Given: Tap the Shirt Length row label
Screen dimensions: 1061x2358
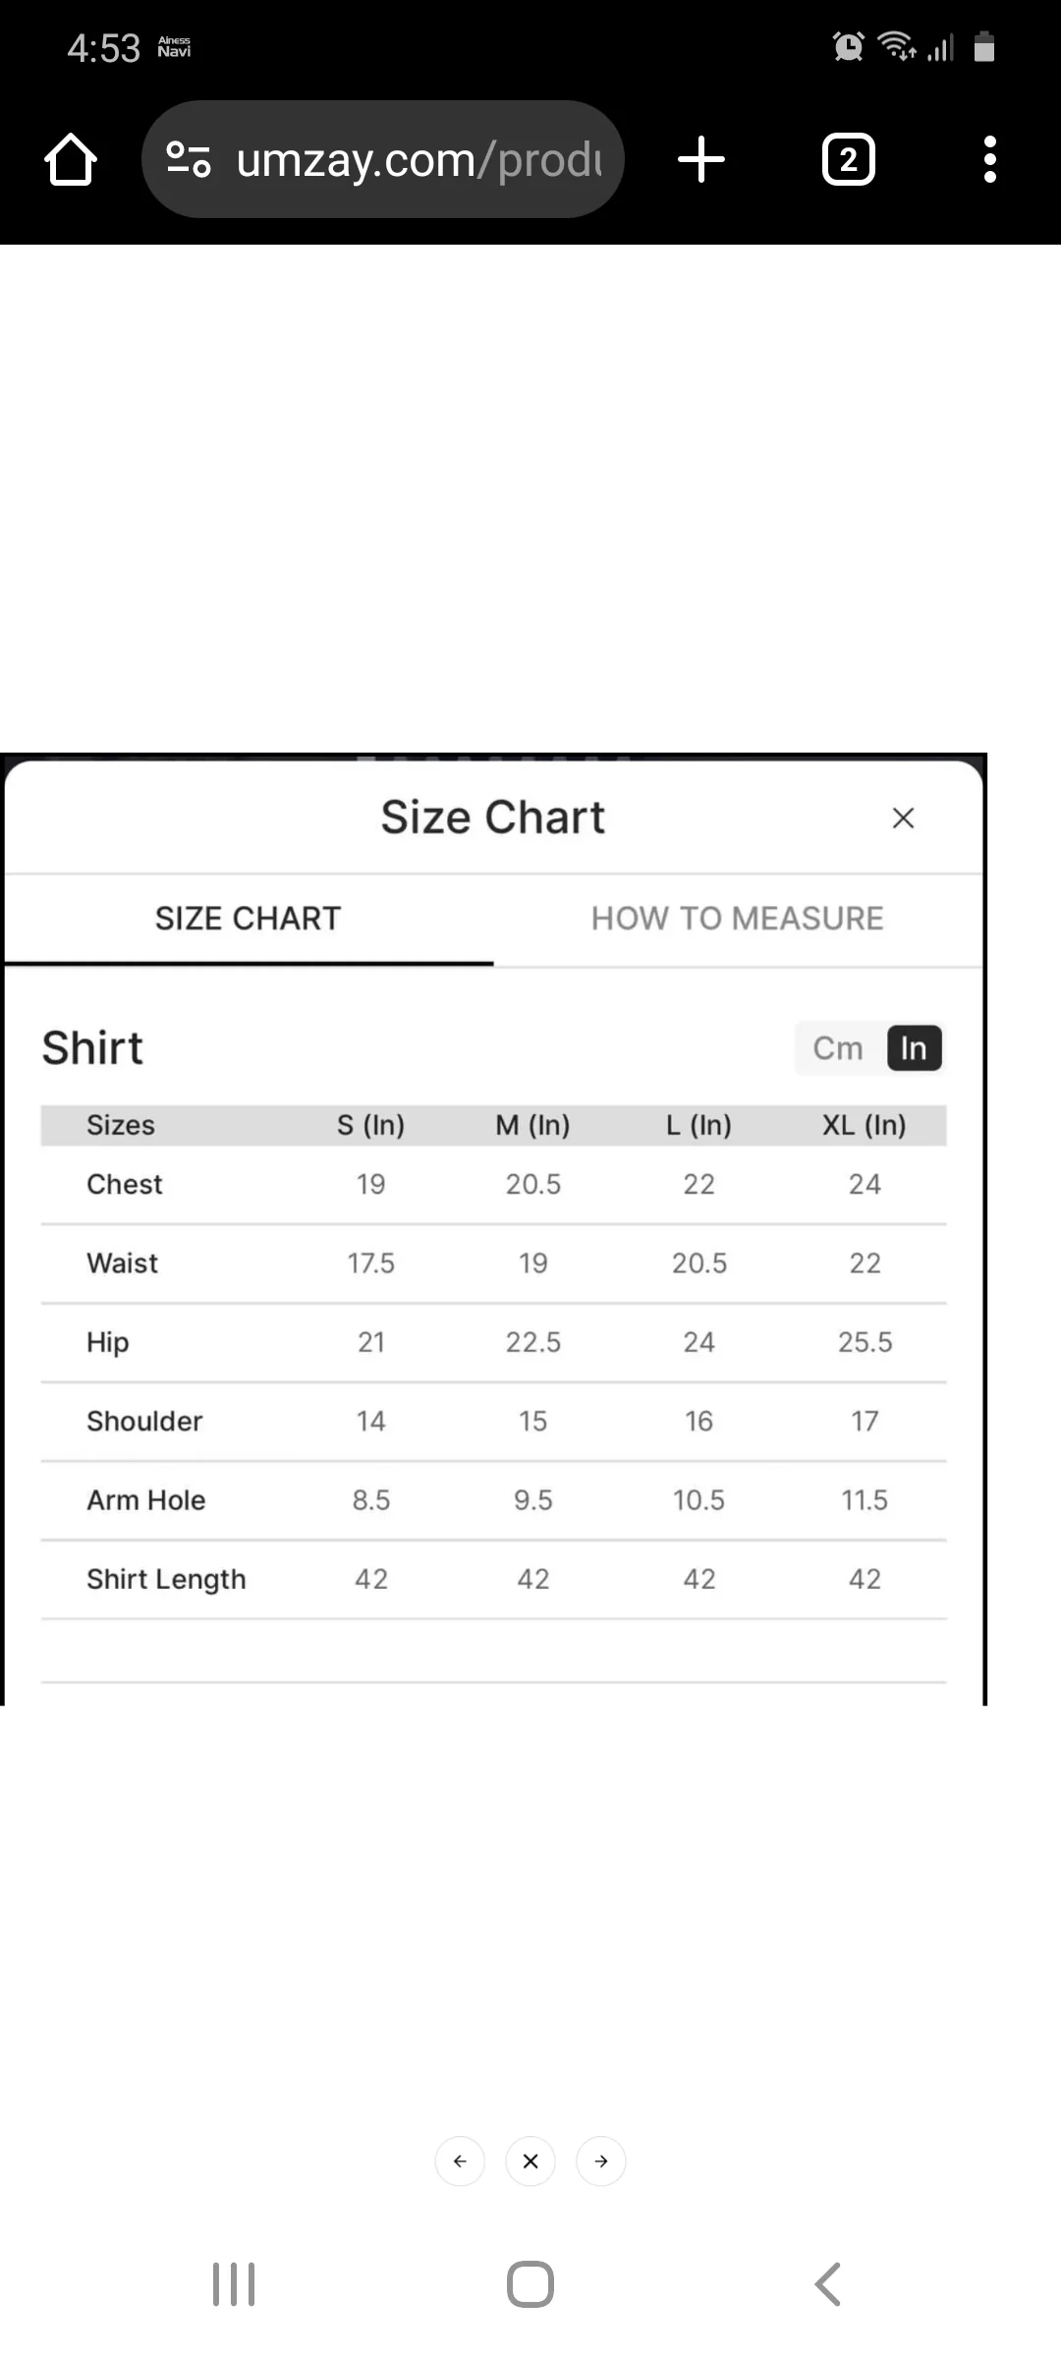Looking at the screenshot, I should point(166,1579).
